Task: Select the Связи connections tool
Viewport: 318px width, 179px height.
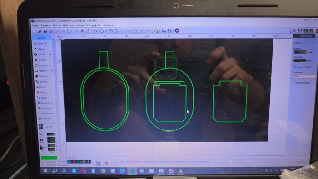Action: coord(42,98)
